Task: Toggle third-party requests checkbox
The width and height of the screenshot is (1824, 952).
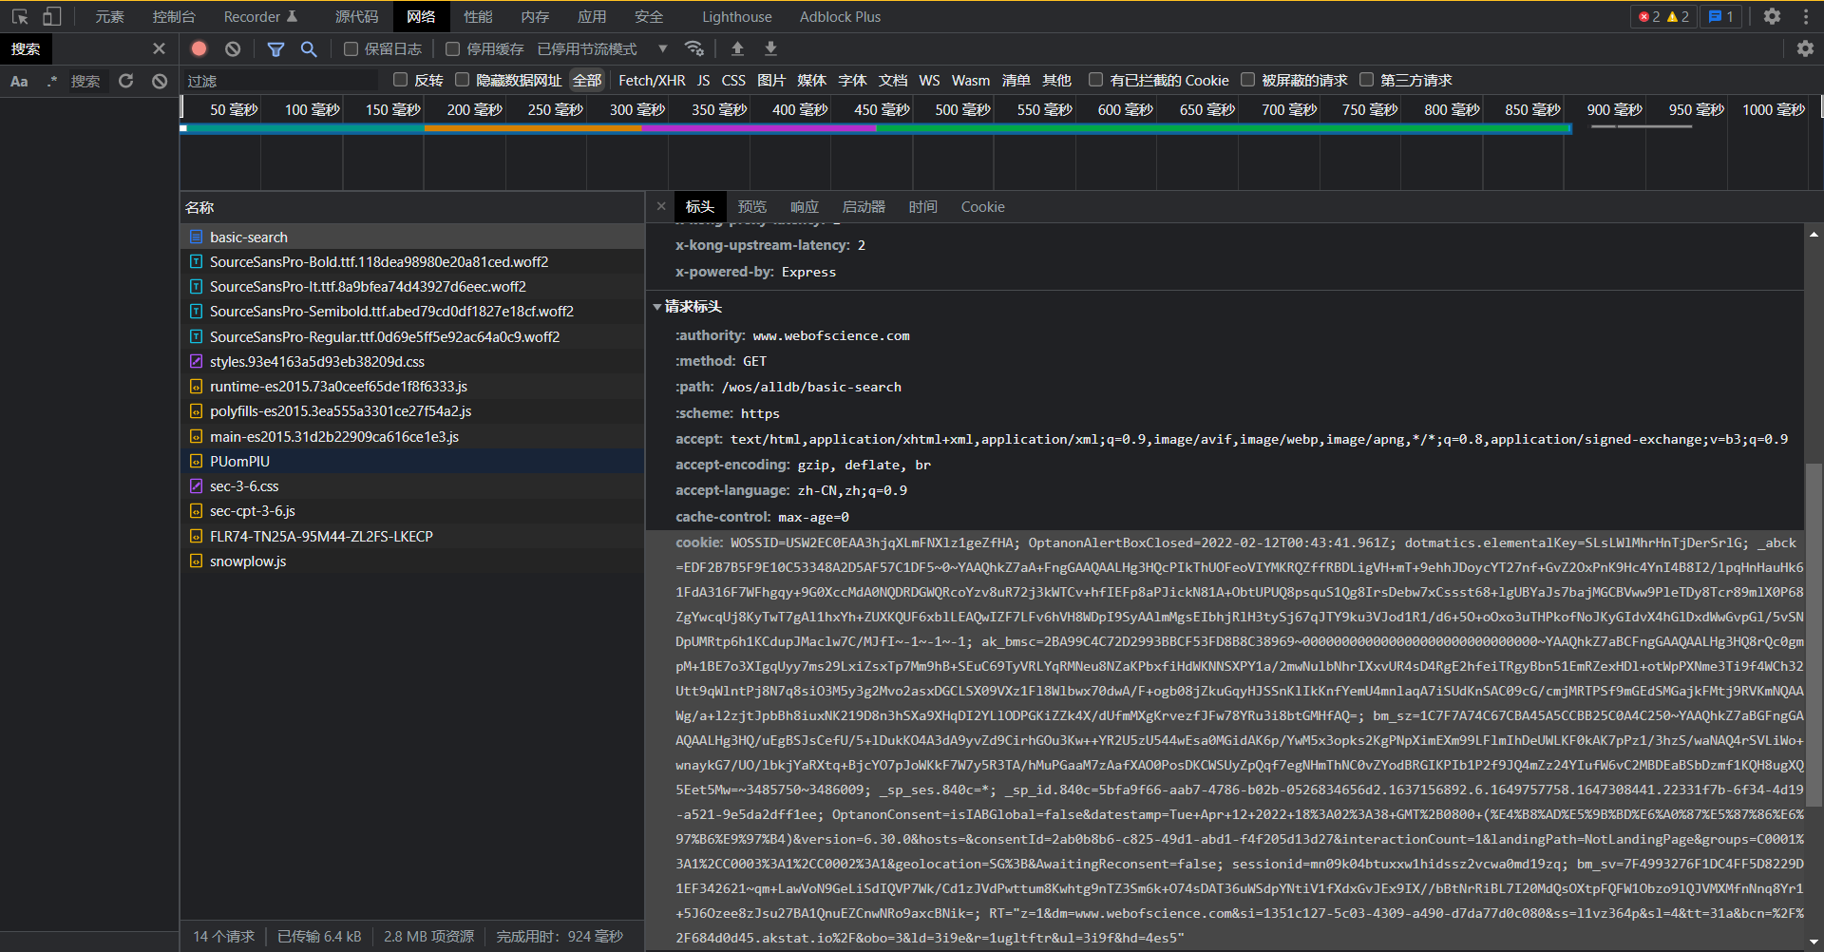Action: coord(1366,80)
